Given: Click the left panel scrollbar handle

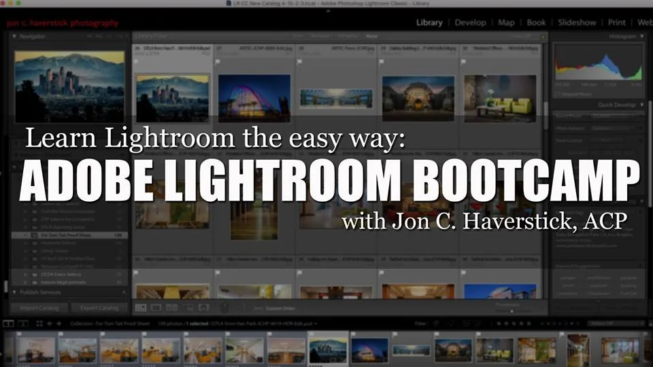Looking at the screenshot, I should [x=6, y=286].
